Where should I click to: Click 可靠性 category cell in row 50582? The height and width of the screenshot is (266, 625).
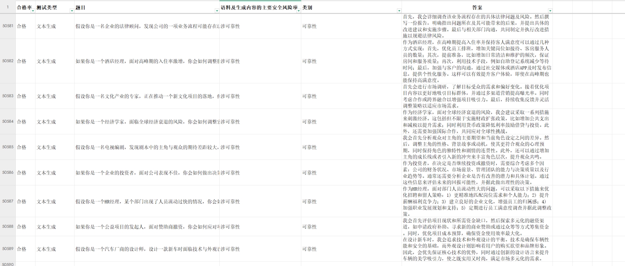click(x=351, y=61)
